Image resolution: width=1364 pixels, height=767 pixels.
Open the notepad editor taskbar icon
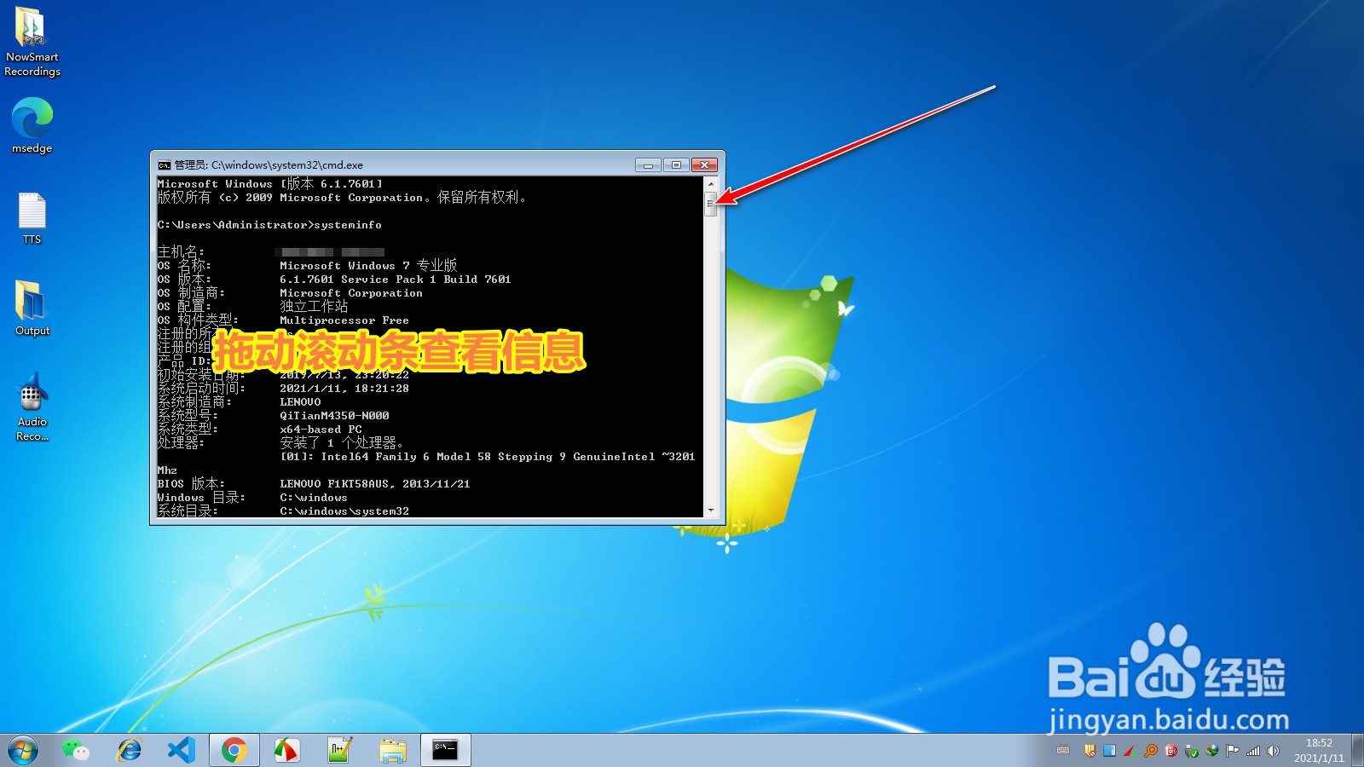click(339, 750)
